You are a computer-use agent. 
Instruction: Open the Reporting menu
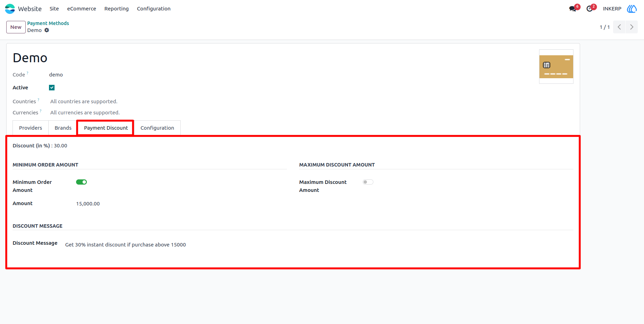(x=116, y=9)
